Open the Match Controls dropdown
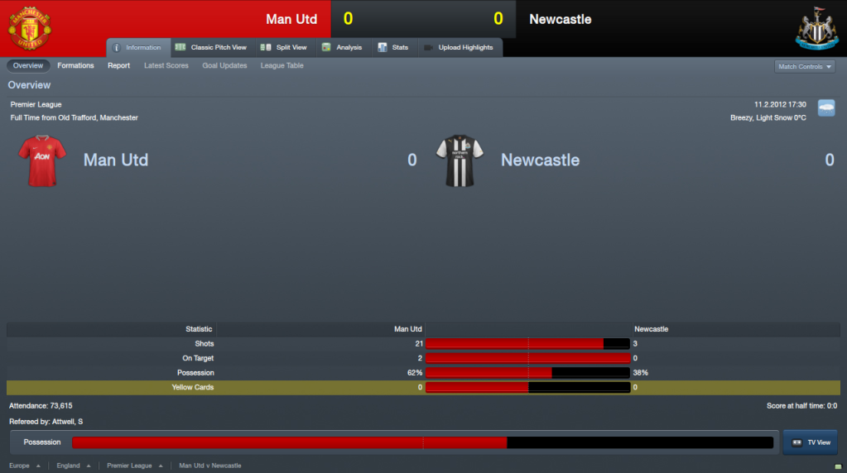Image resolution: width=847 pixels, height=473 pixels. 804,66
